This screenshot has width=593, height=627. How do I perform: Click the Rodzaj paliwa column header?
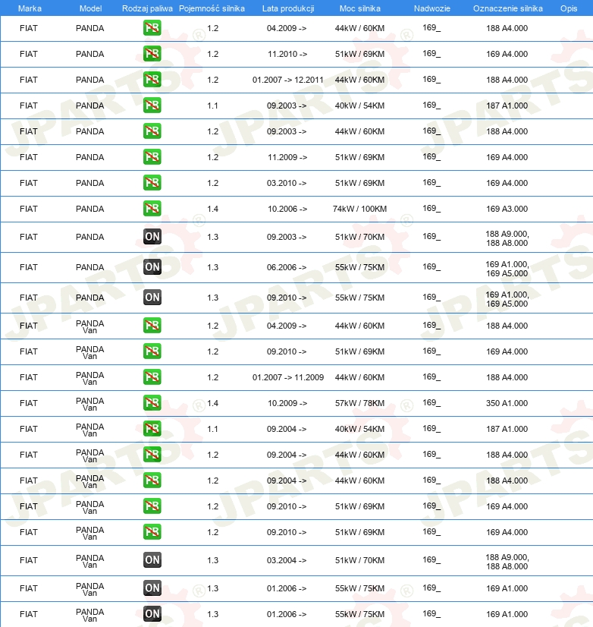click(x=147, y=8)
